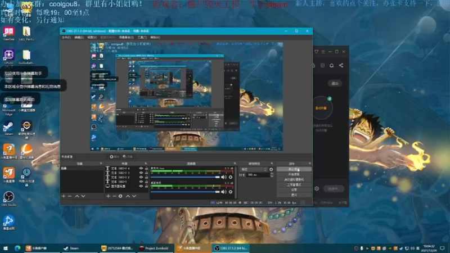Adjust microphone/Aux volume slider
The image size is (450, 253).
(x=186, y=177)
